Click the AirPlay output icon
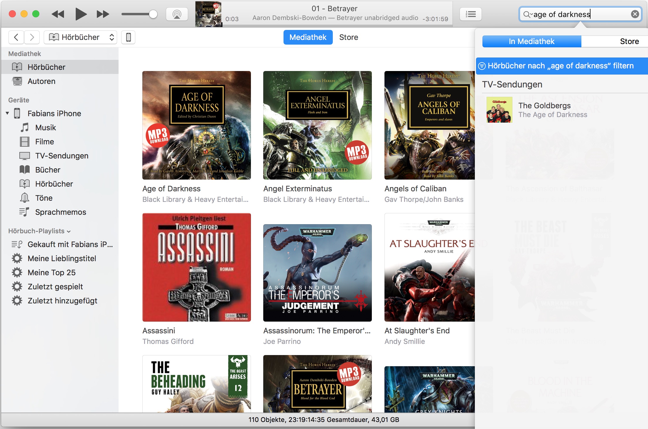Image resolution: width=648 pixels, height=429 pixels. [x=177, y=14]
